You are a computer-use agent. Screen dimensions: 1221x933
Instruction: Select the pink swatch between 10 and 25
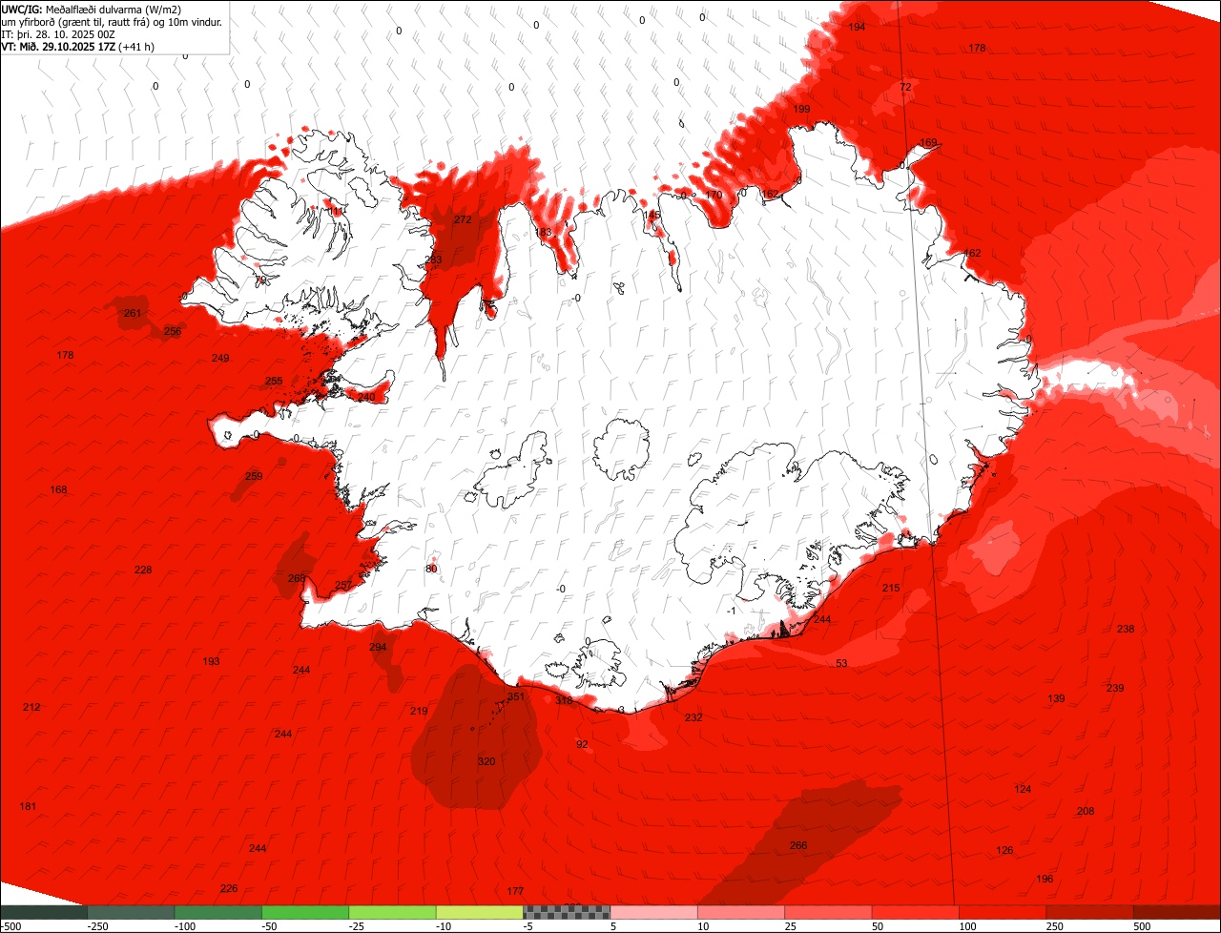pos(741,912)
